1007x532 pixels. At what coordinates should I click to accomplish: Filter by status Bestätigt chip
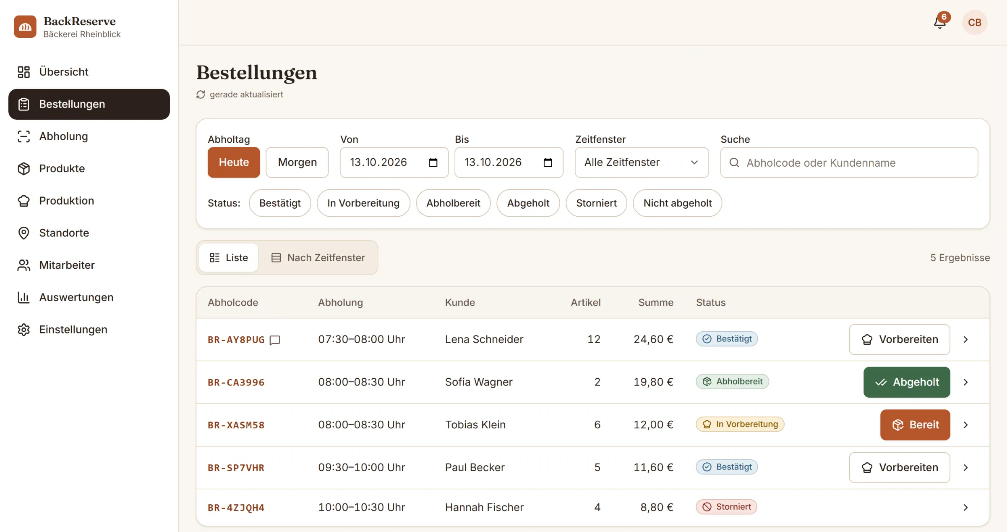pos(280,203)
